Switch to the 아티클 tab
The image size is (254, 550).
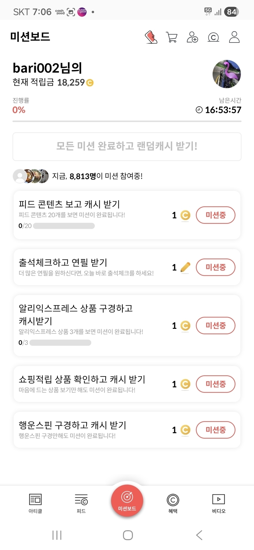click(x=35, y=503)
